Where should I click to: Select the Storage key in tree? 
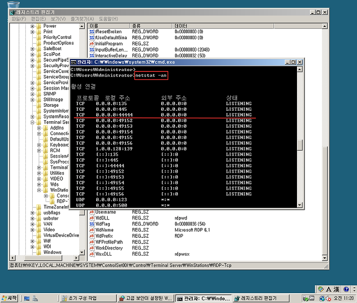[51, 105]
